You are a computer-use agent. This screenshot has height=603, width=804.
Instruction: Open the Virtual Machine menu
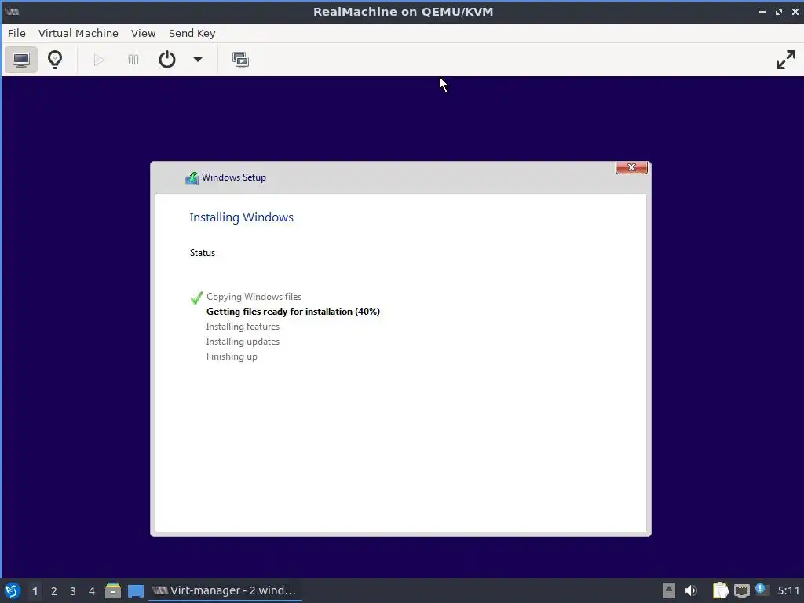tap(79, 33)
